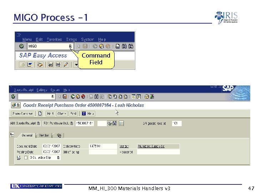Viewport: 257px width, 193px height.
Task: Click the black down-arrow button in the Easy Access toolbar
Action: tap(76, 65)
